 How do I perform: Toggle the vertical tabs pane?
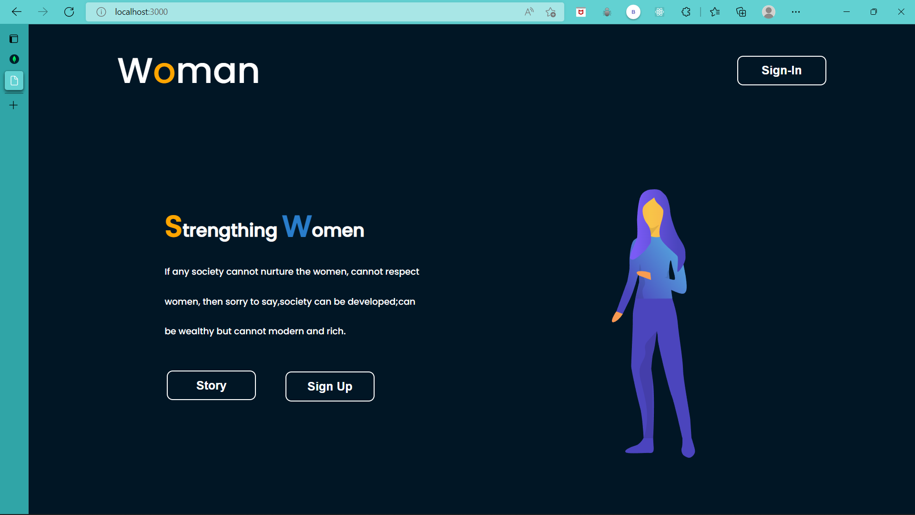pyautogui.click(x=14, y=39)
